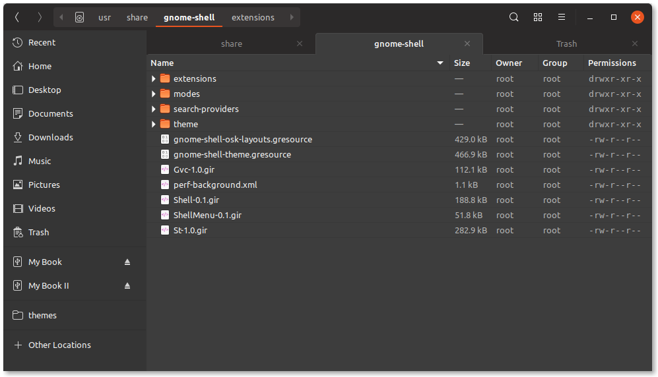The height and width of the screenshot is (377, 658).
Task: Select the perf-background.xml file name
Action: pyautogui.click(x=215, y=185)
